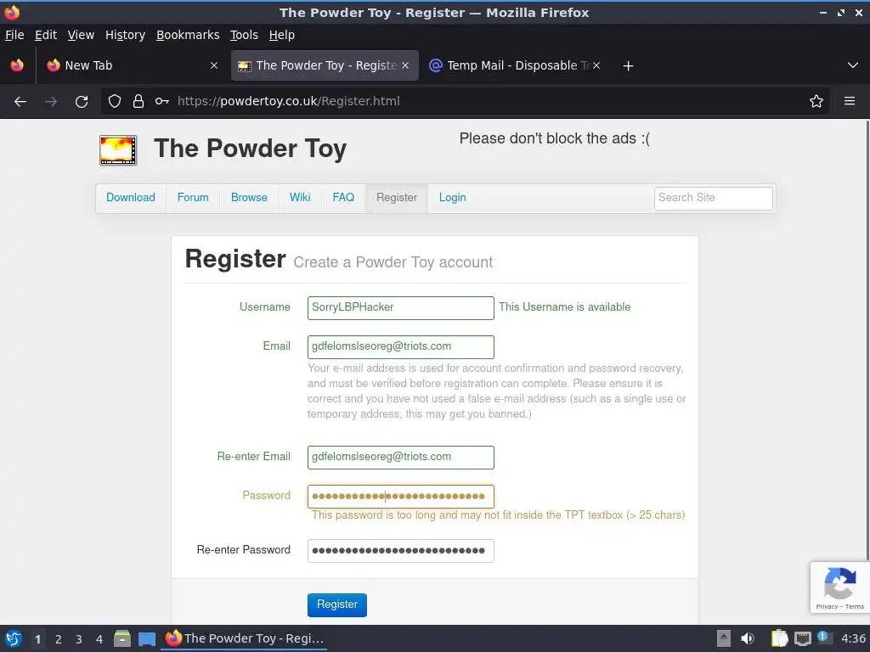Viewport: 870px width, 652px height.
Task: Click the 'This Username is available' message
Action: [564, 307]
